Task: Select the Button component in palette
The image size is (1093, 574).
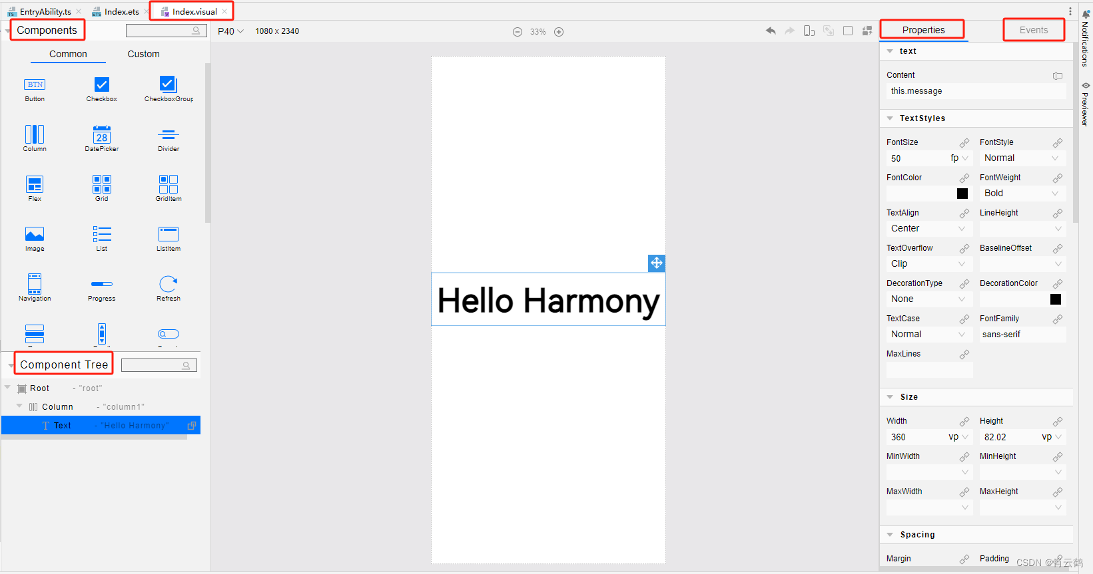Action: [35, 89]
